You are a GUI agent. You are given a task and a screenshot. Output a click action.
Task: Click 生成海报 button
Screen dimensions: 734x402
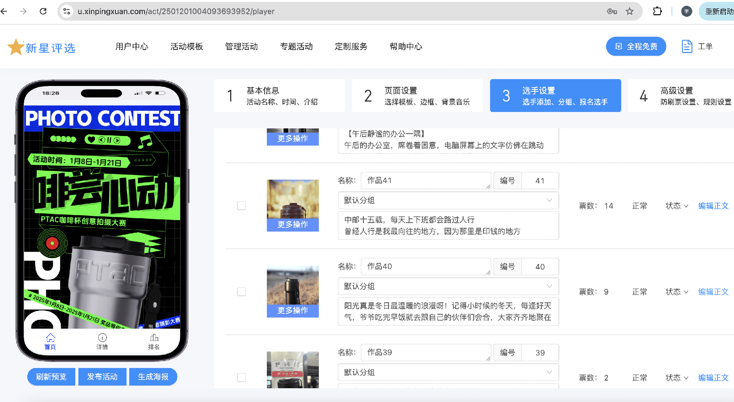coord(153,377)
